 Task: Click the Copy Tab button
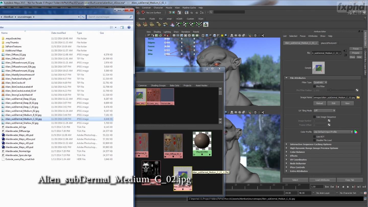[x=350, y=180]
